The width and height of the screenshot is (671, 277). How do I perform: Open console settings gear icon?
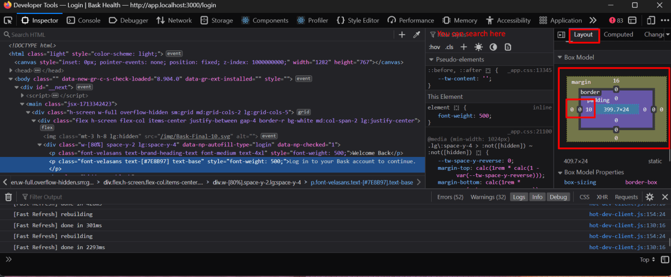coord(649,197)
